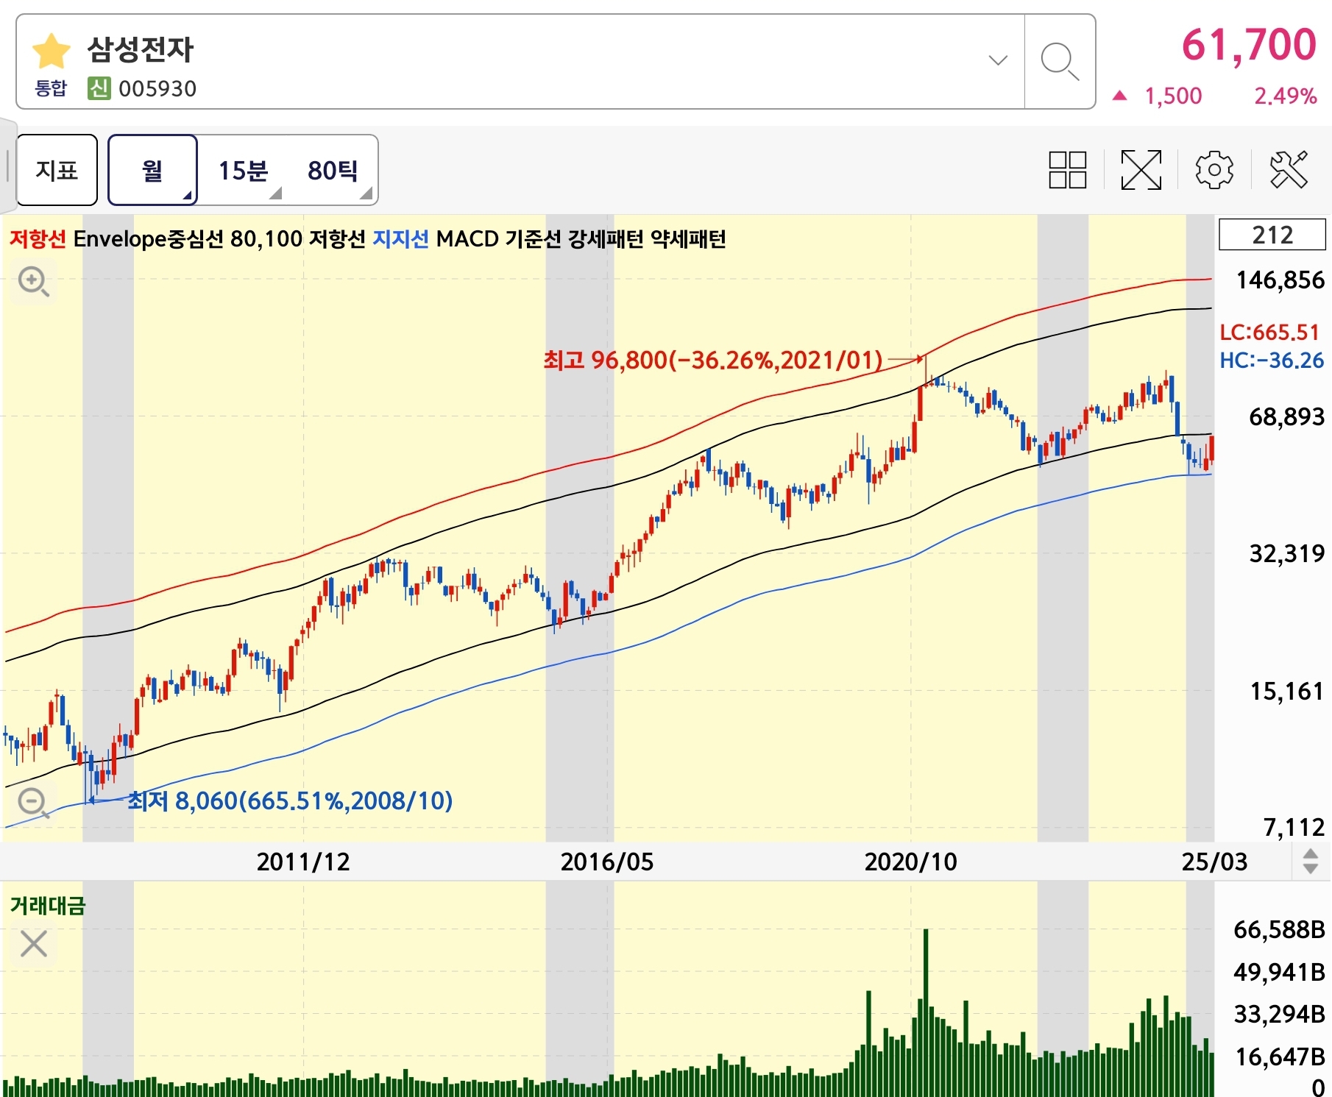Screen dimensions: 1332x1097
Task: Click the 저항선 red legend label
Action: click(x=38, y=238)
